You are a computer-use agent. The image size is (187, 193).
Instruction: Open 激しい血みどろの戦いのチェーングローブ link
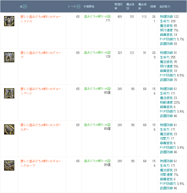point(41,163)
